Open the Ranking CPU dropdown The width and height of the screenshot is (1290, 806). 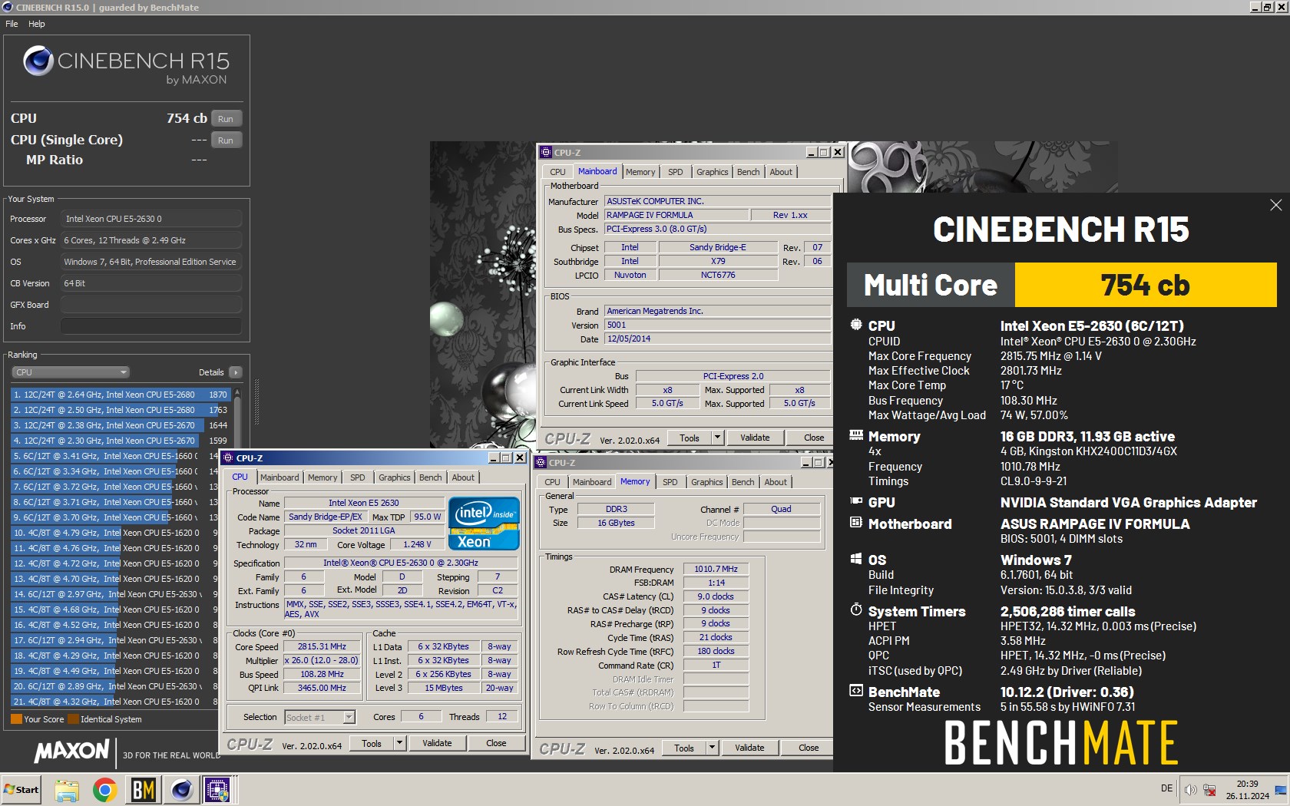(70, 372)
